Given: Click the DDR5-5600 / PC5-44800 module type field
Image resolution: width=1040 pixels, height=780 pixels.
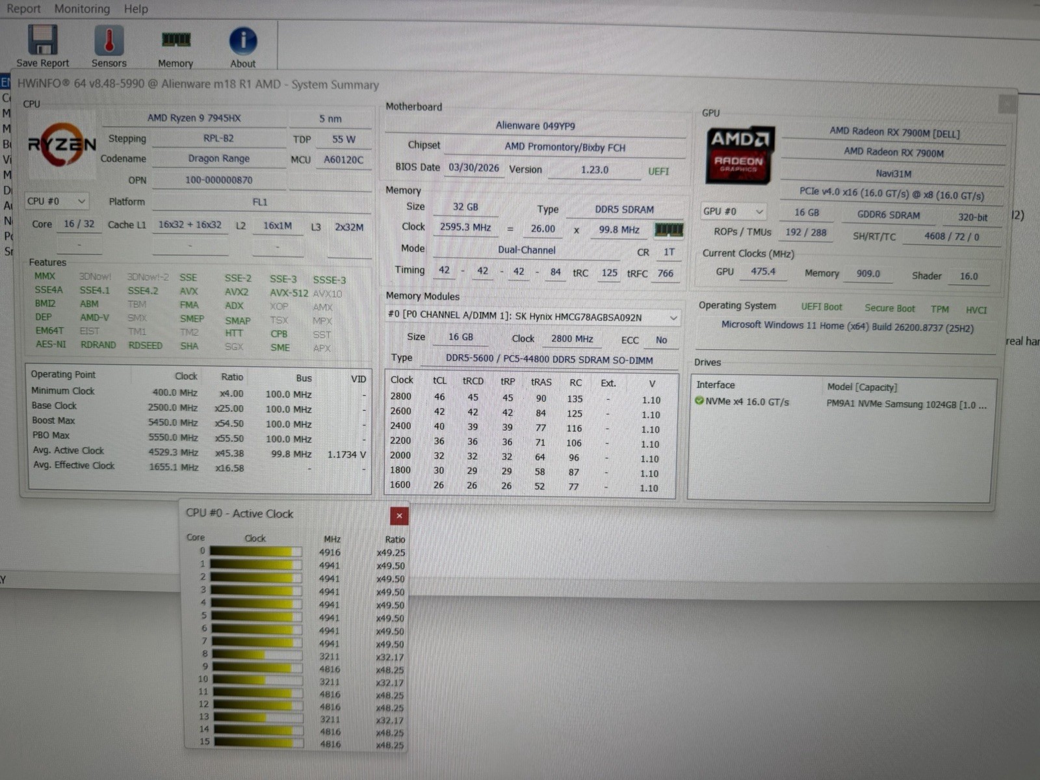Looking at the screenshot, I should point(549,359).
